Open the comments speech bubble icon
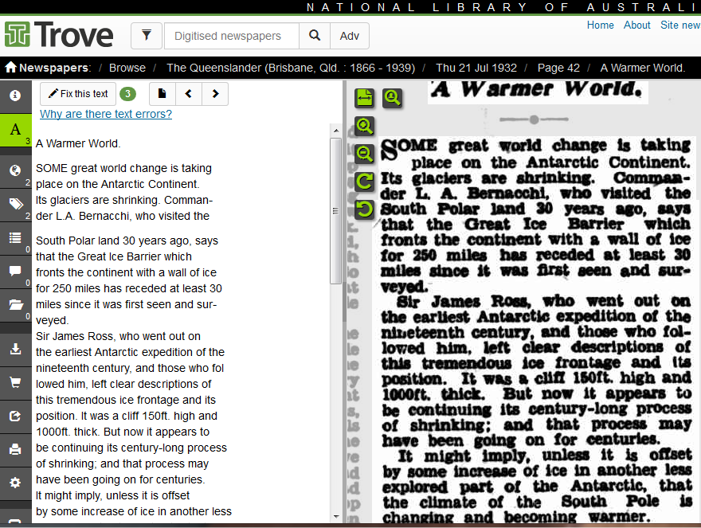Screen dimensions: 701x528 (15, 271)
